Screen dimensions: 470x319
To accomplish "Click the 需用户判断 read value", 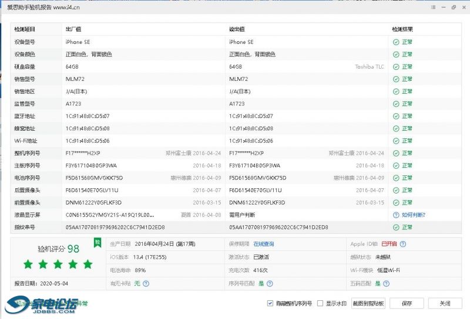I will click(242, 215).
